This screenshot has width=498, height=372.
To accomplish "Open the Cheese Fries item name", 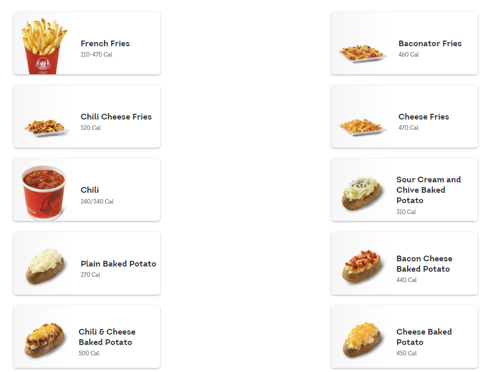I will pos(424,117).
